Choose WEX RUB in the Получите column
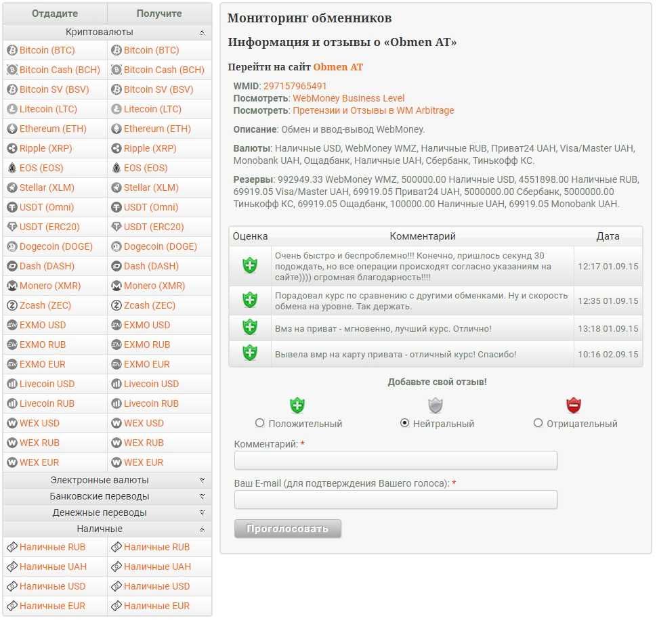The image size is (657, 620). pos(144,443)
